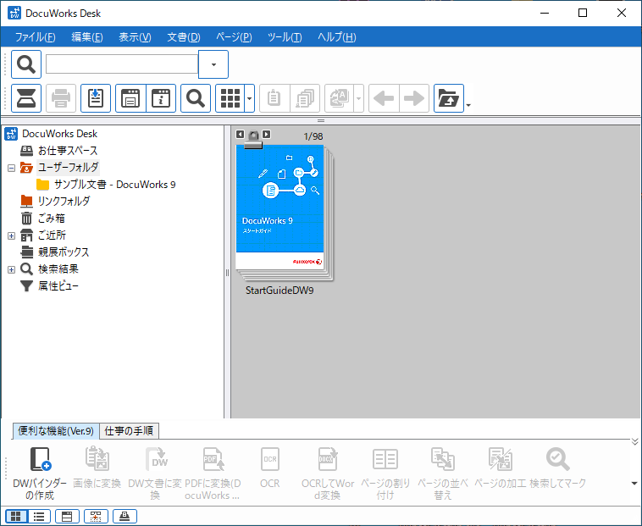
Task: Click the stacked pages copy icon
Action: (x=305, y=98)
